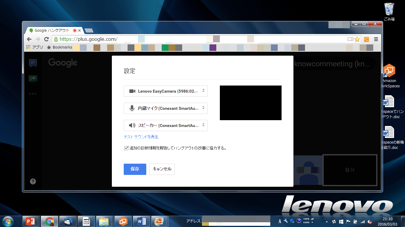
Task: Open Amazon WorkSpaces orange taskbar icon
Action: [123, 221]
